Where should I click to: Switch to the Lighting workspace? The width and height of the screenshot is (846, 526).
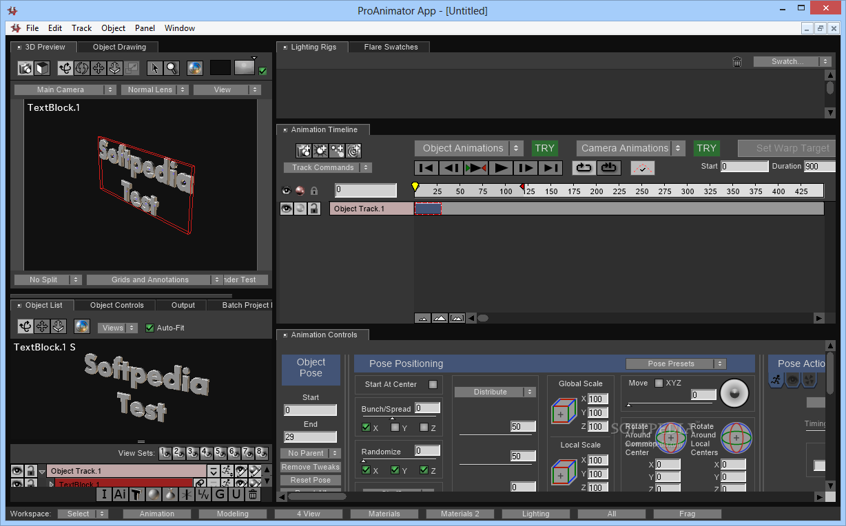click(536, 514)
